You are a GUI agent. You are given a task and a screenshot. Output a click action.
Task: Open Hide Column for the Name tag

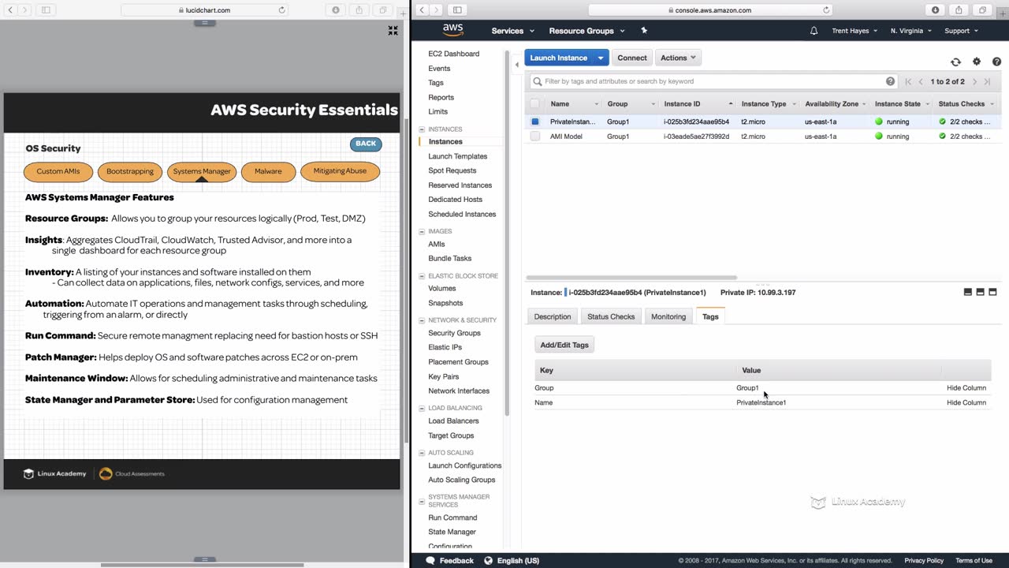966,402
